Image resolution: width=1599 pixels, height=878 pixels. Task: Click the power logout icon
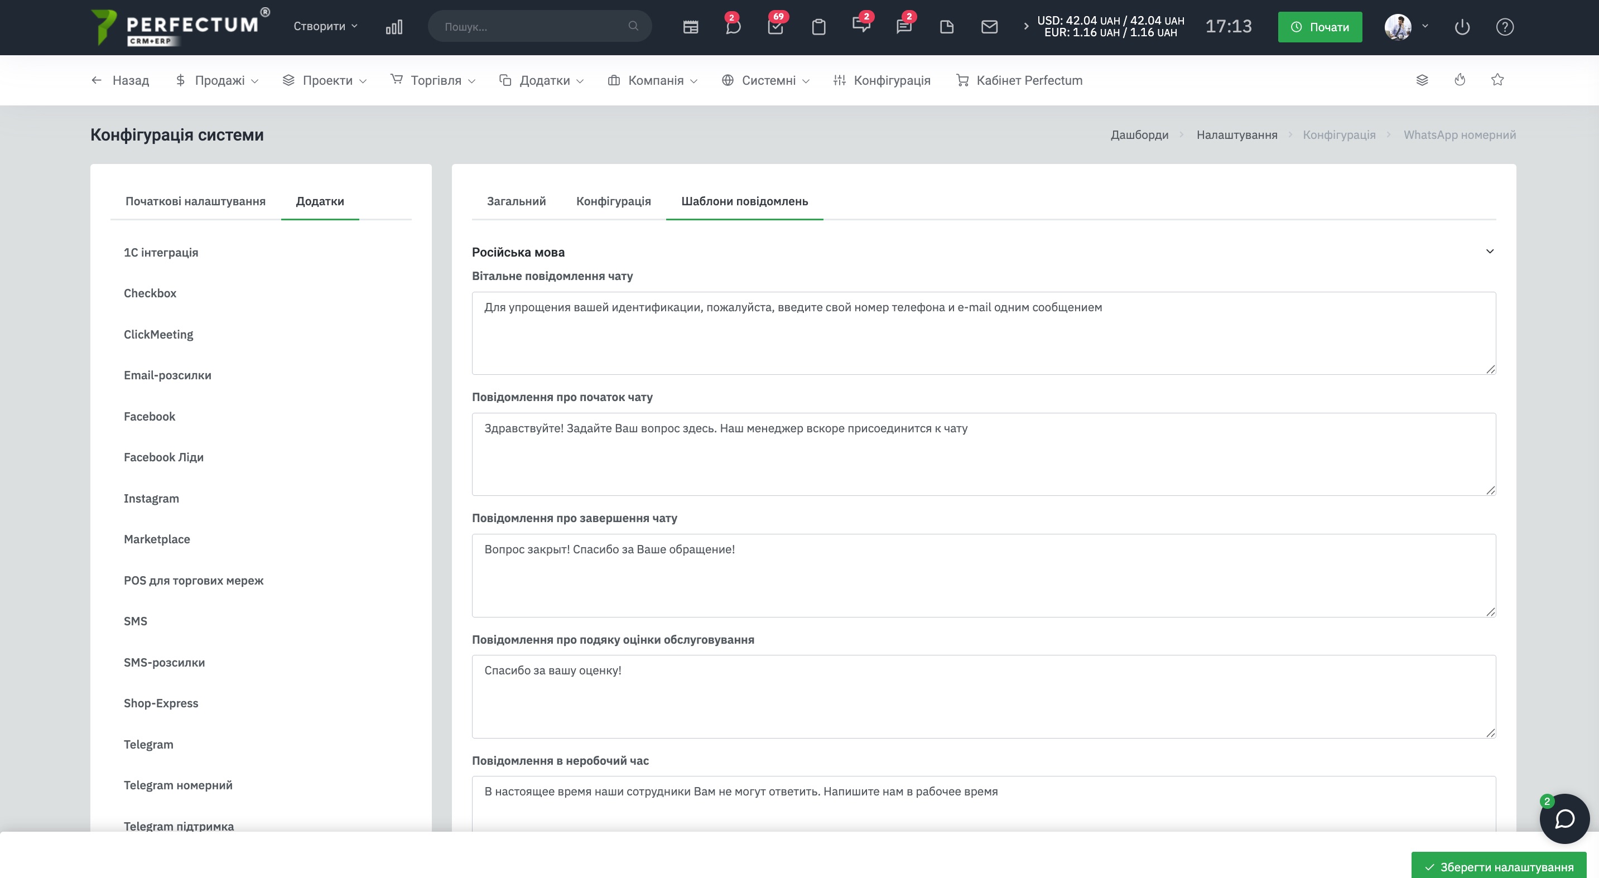[x=1462, y=27]
